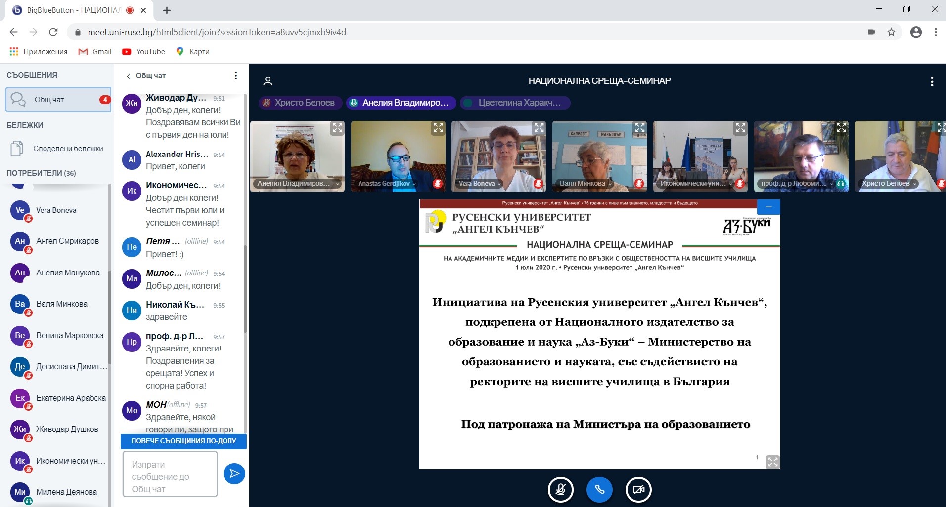The image size is (946, 507).
Task: Open the meeting options three-dot menu
Action: 932,81
